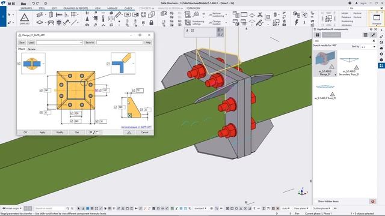Open the Load settings combo box
This screenshot has width=385, height=216.
click(x=59, y=43)
